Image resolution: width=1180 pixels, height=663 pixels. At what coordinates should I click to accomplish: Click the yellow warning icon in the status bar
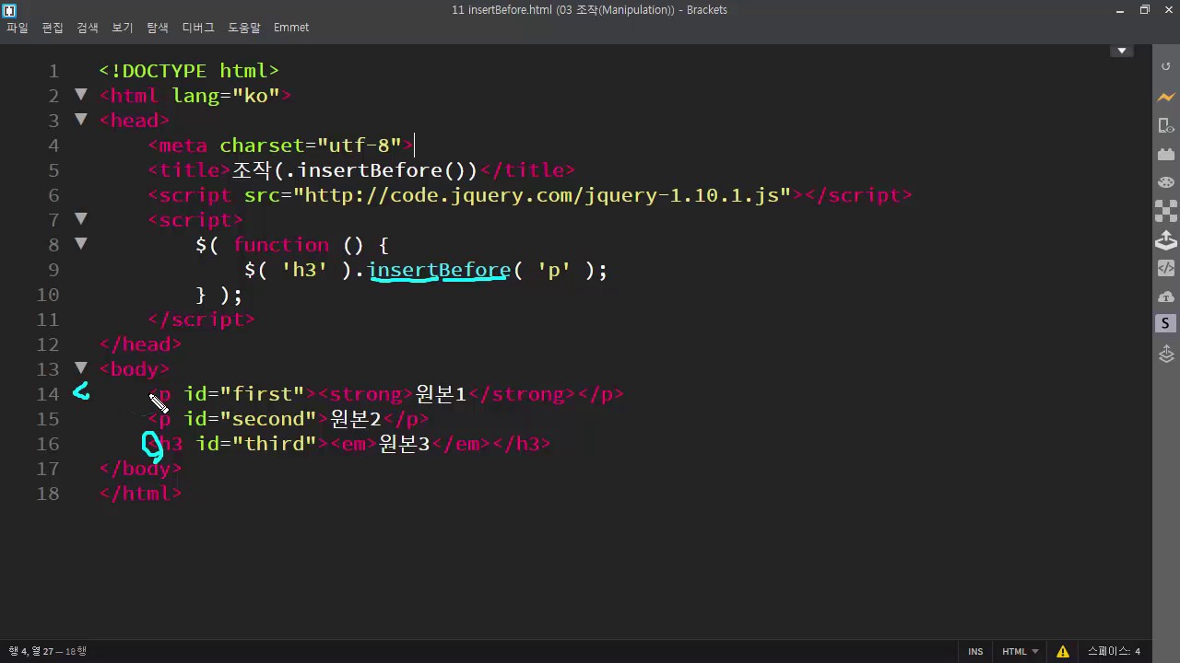tap(1063, 651)
